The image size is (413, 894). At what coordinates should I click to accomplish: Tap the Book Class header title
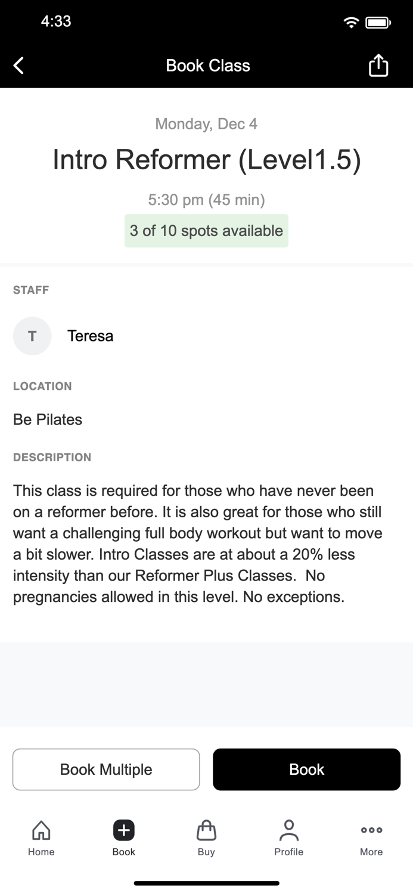[x=207, y=65]
